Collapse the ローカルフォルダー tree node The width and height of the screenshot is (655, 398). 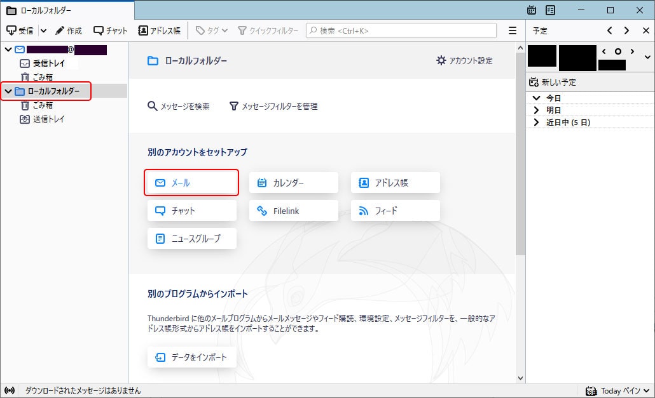pos(8,91)
